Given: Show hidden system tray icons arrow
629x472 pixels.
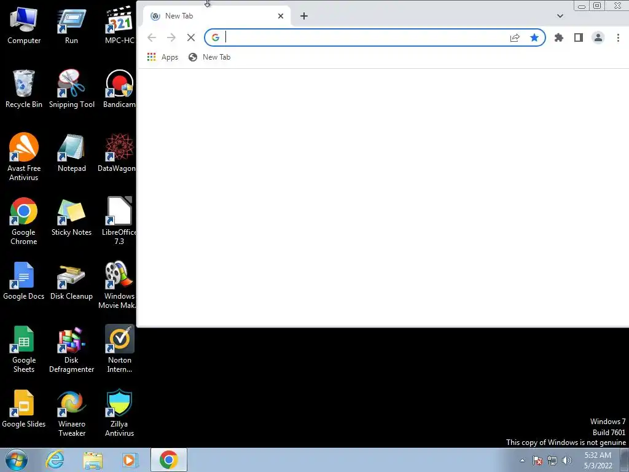Looking at the screenshot, I should (522, 460).
